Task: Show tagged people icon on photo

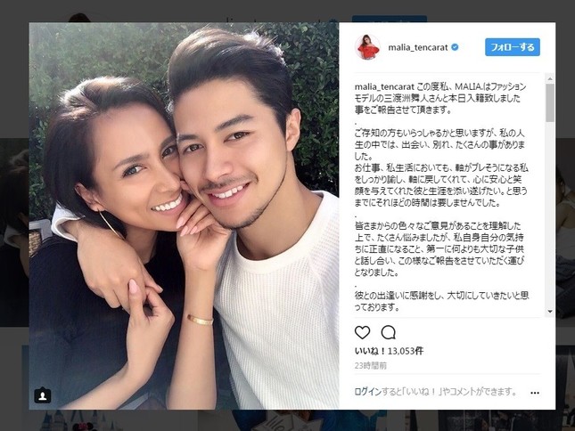Action: (43, 395)
